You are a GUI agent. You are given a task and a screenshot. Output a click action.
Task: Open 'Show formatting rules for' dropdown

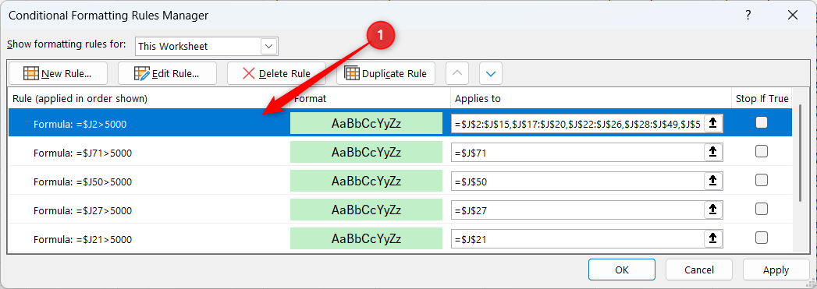click(x=269, y=46)
